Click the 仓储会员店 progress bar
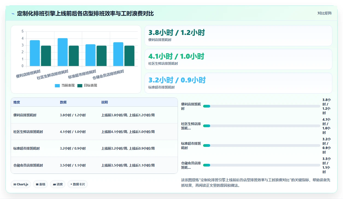The image size is (343, 199). tap(262, 165)
